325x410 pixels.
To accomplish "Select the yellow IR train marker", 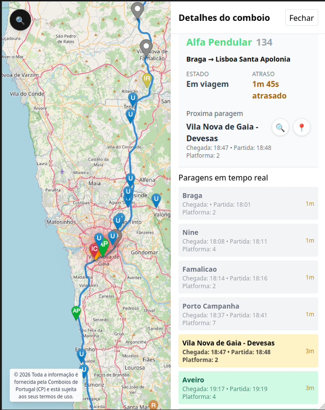I will point(147,79).
